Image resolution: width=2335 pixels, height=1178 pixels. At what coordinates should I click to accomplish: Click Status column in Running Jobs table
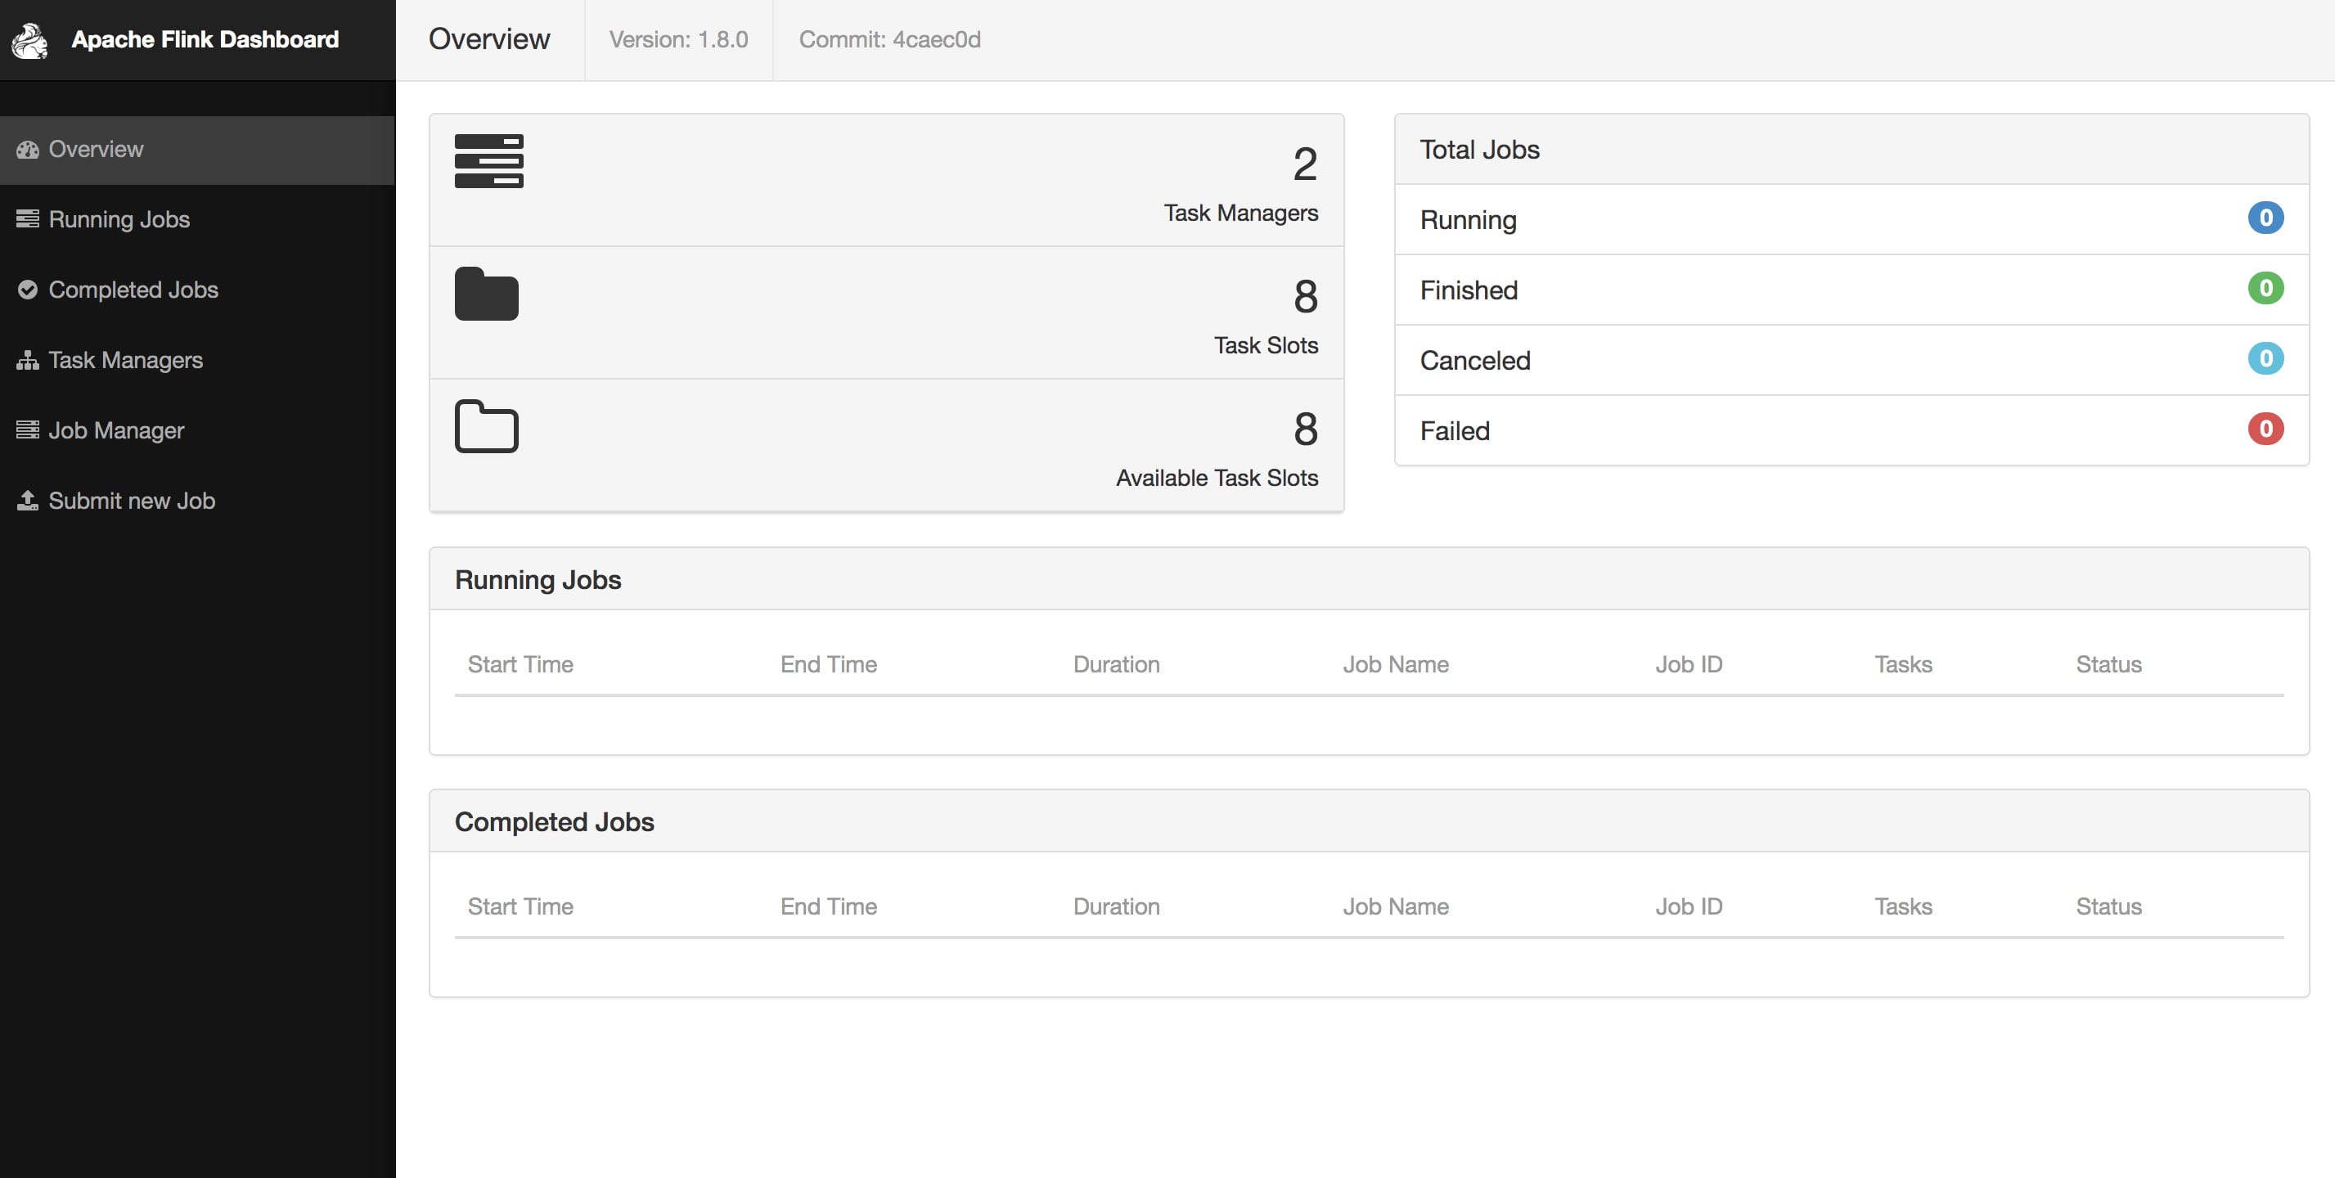point(2108,665)
